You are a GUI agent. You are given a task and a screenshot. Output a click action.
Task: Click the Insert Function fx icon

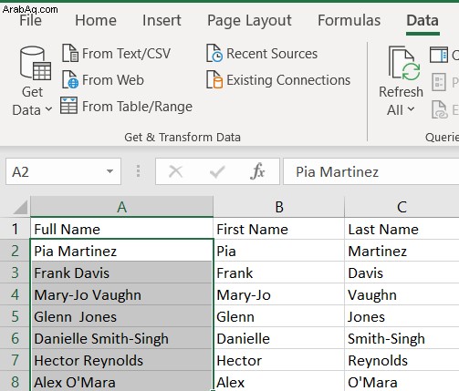257,171
